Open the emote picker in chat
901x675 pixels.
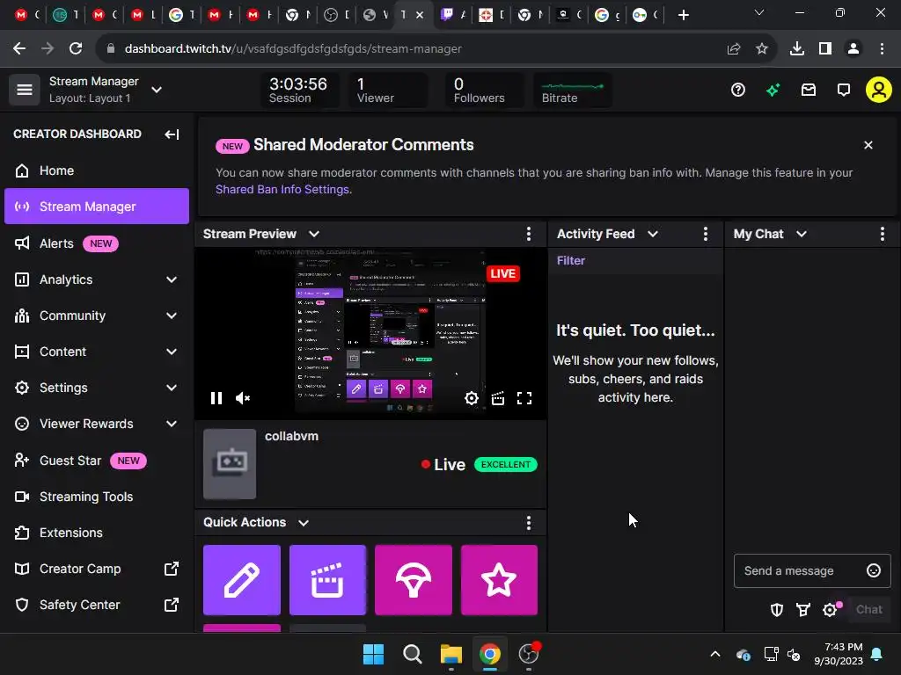(x=874, y=570)
